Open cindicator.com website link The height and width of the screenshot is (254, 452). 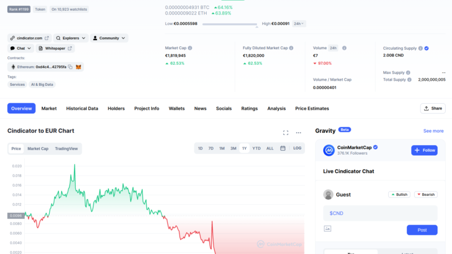[x=29, y=38]
